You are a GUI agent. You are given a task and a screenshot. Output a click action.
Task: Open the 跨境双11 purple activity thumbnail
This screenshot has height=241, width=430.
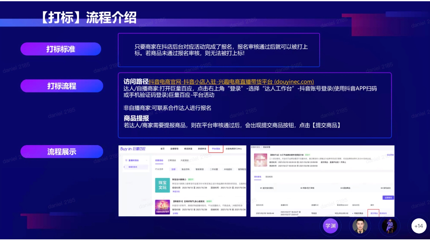pyautogui.click(x=163, y=207)
